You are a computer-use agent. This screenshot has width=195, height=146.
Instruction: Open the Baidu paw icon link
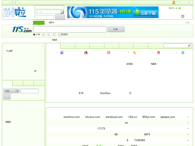pos(62,53)
